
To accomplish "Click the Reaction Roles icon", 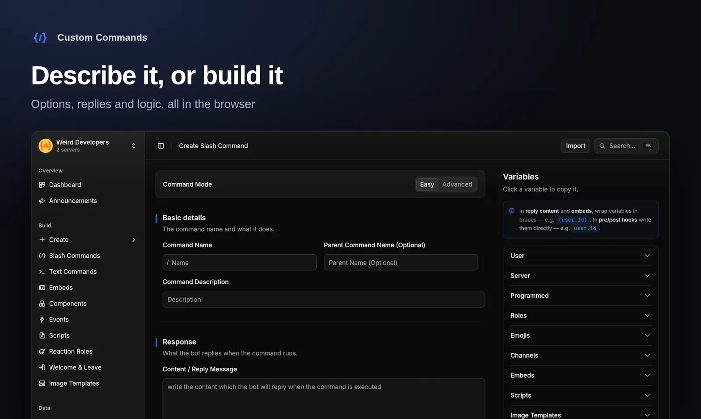I will click(x=42, y=352).
